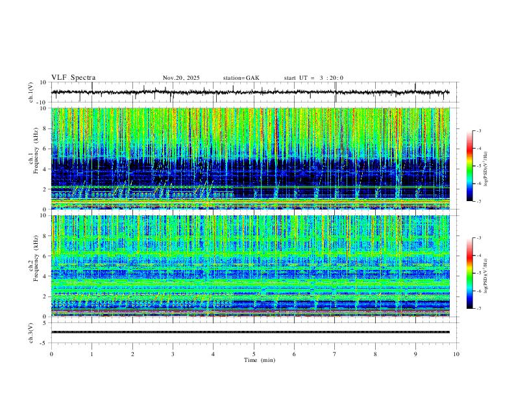This screenshot has height=397, width=514.
Task: Click the lower PSD color scale bar
Action: [x=470, y=273]
